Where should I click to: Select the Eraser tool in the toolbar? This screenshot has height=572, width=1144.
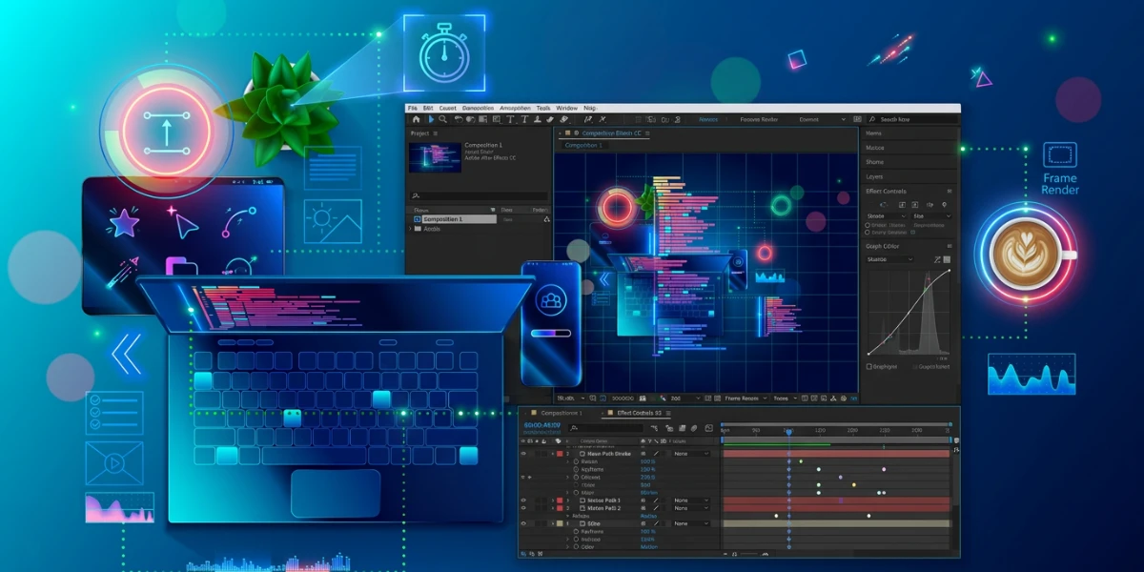564,119
